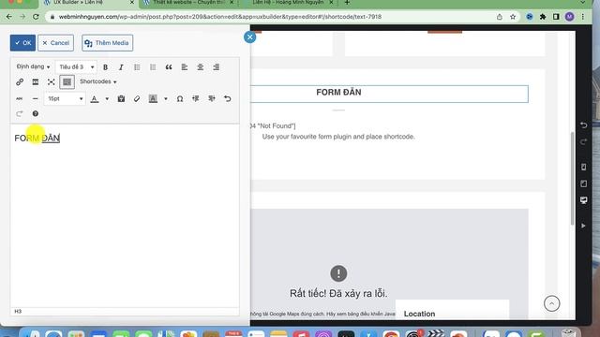Apply strikethrough to text
The width and height of the screenshot is (600, 337).
click(19, 98)
